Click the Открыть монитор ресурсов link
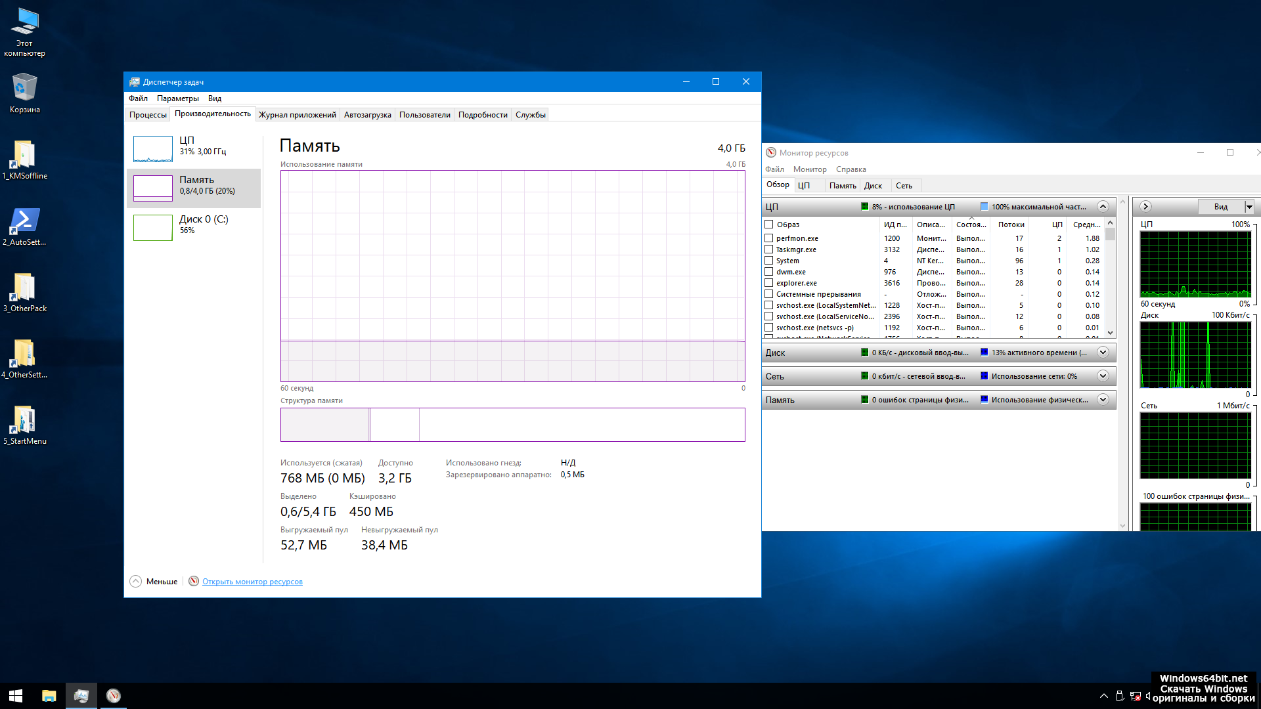Screen dimensions: 1261x709 (252, 582)
